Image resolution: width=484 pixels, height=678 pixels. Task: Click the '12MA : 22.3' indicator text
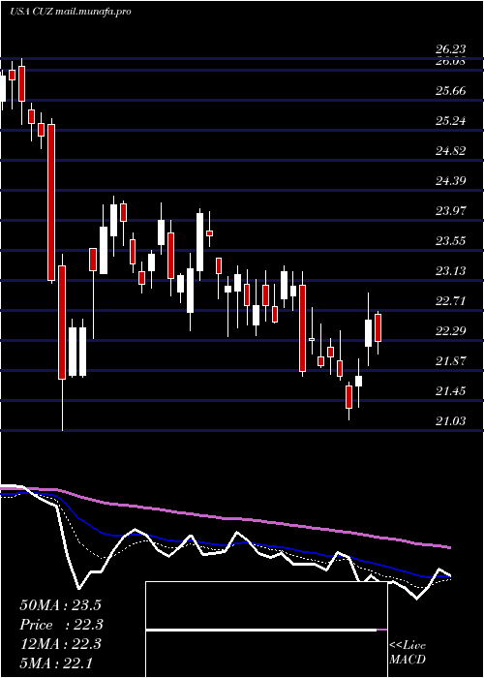[60, 644]
